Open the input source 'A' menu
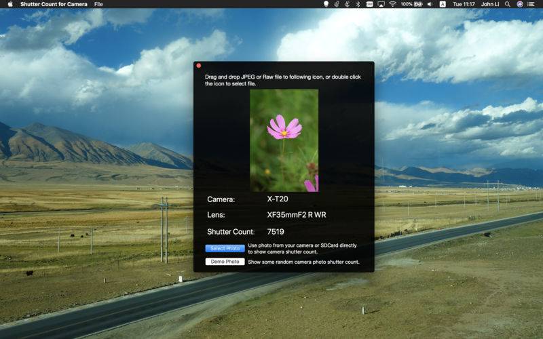Viewport: 543px width, 339px height. pyautogui.click(x=443, y=4)
